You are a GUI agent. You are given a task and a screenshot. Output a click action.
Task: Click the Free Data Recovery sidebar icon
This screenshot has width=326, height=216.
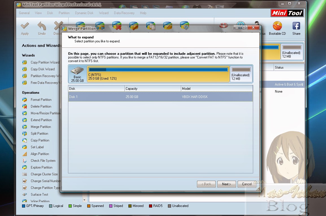[x=25, y=83]
